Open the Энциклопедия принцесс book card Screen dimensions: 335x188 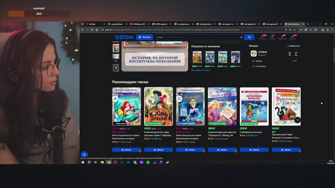[222, 107]
